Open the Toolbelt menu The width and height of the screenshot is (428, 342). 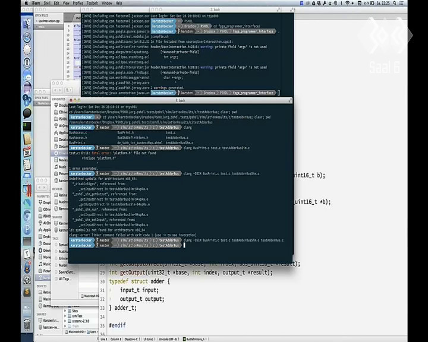92,3
